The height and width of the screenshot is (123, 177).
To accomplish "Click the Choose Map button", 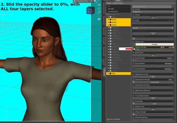I will [x=155, y=82].
